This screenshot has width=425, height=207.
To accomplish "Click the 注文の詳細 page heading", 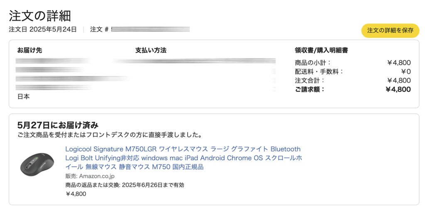I will [40, 16].
